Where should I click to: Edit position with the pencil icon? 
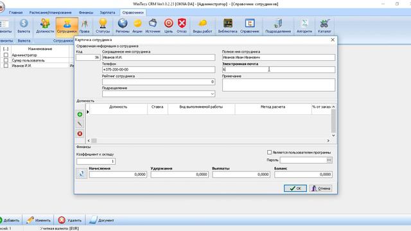click(80, 124)
